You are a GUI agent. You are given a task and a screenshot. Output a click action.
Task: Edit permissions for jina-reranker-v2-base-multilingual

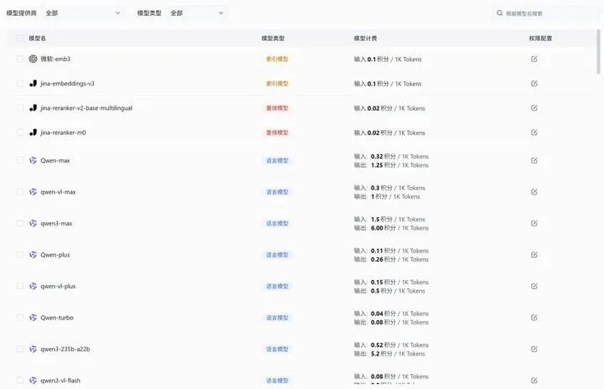(534, 108)
